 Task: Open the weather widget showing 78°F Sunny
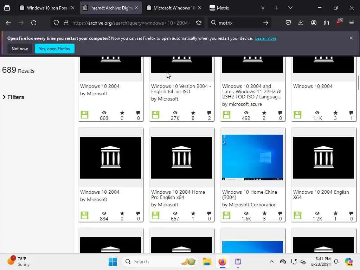coord(18,262)
